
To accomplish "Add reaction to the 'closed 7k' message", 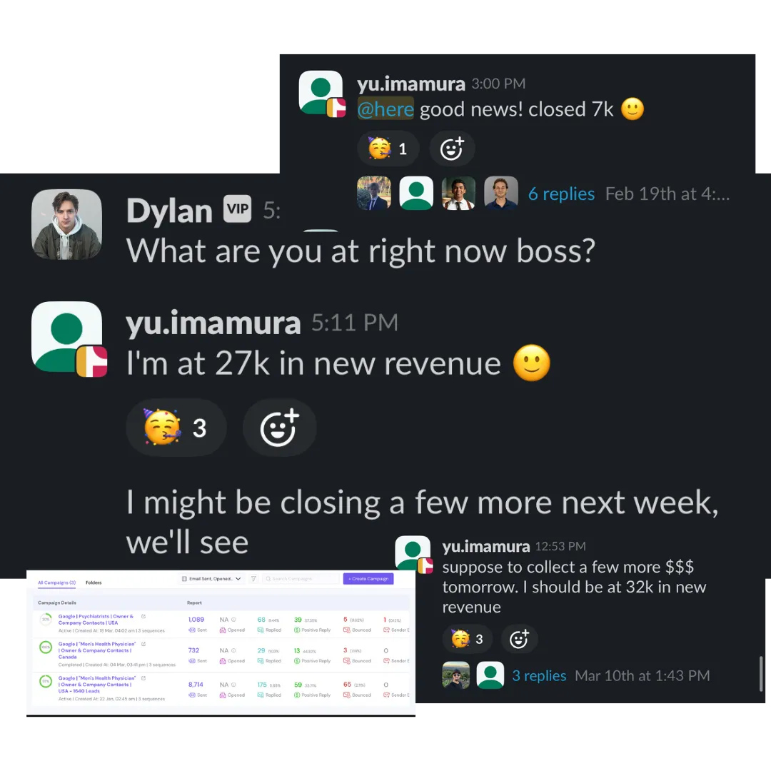I will pos(452,149).
